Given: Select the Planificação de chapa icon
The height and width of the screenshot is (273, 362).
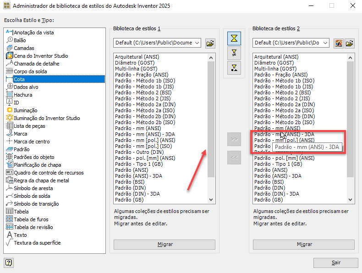Looking at the screenshot, I should pyautogui.click(x=10, y=165).
